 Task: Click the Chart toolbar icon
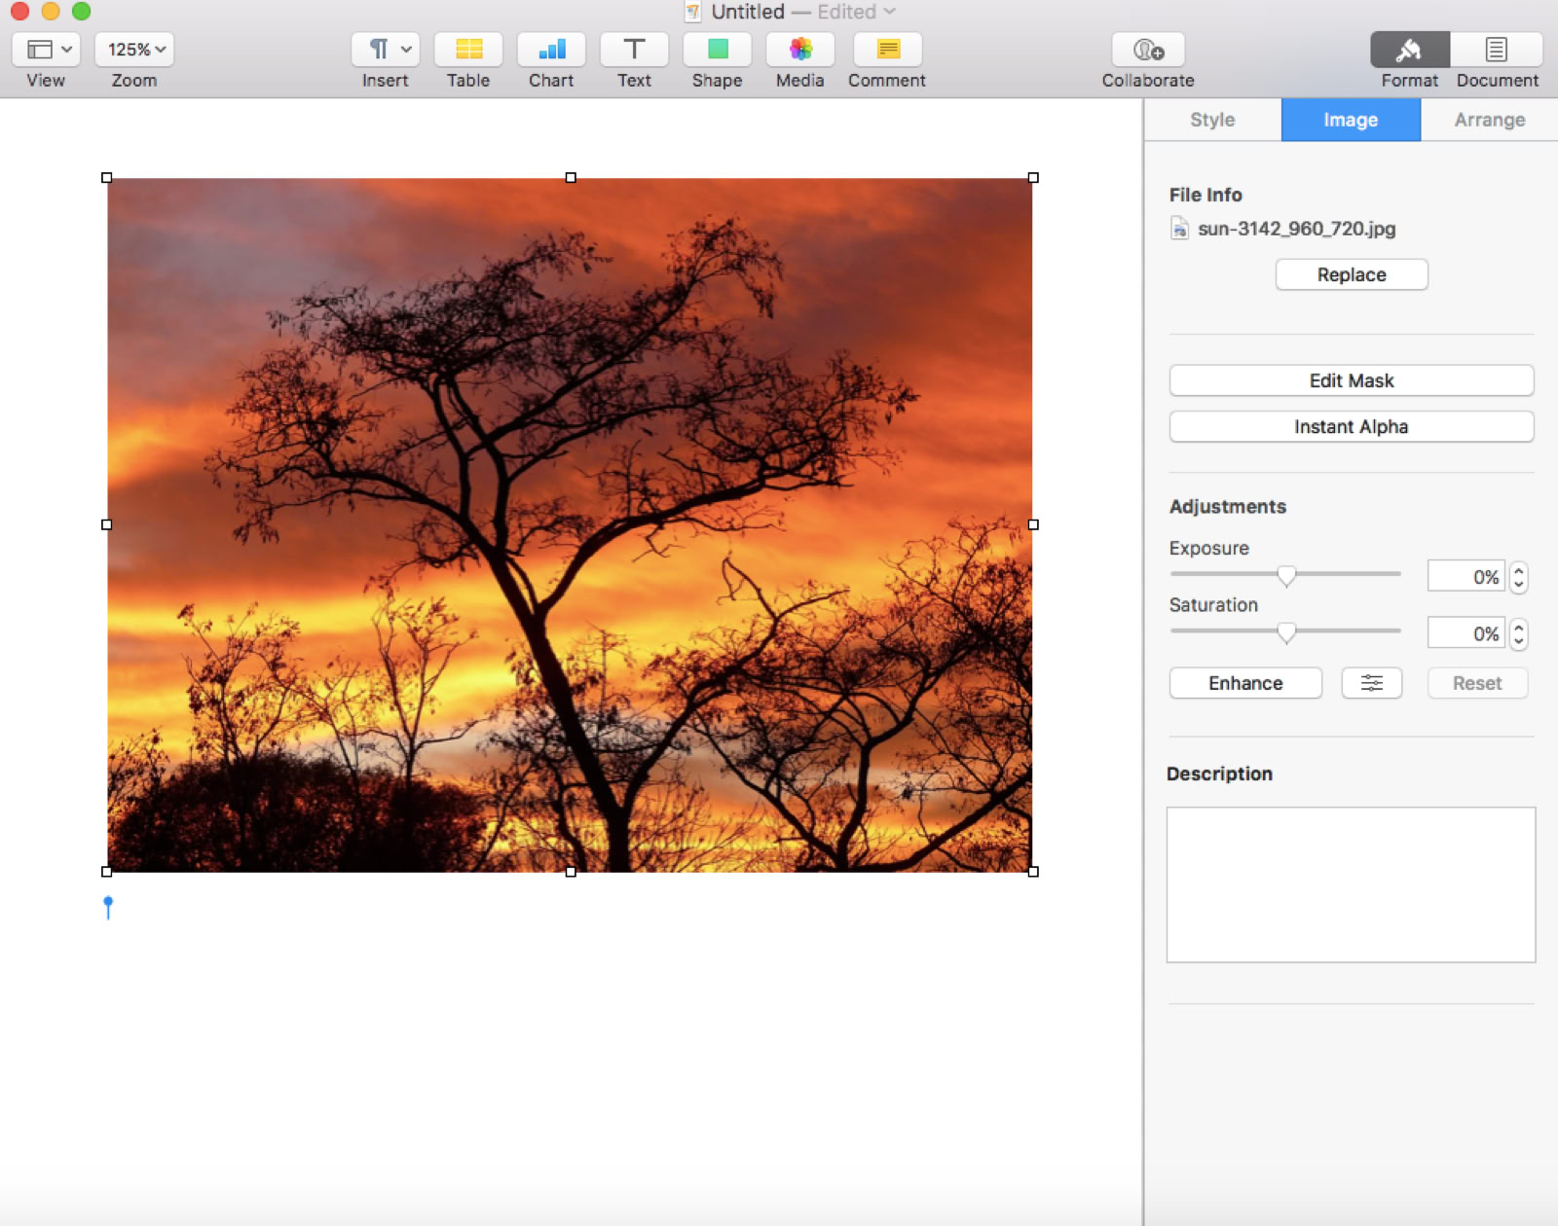[x=551, y=50]
